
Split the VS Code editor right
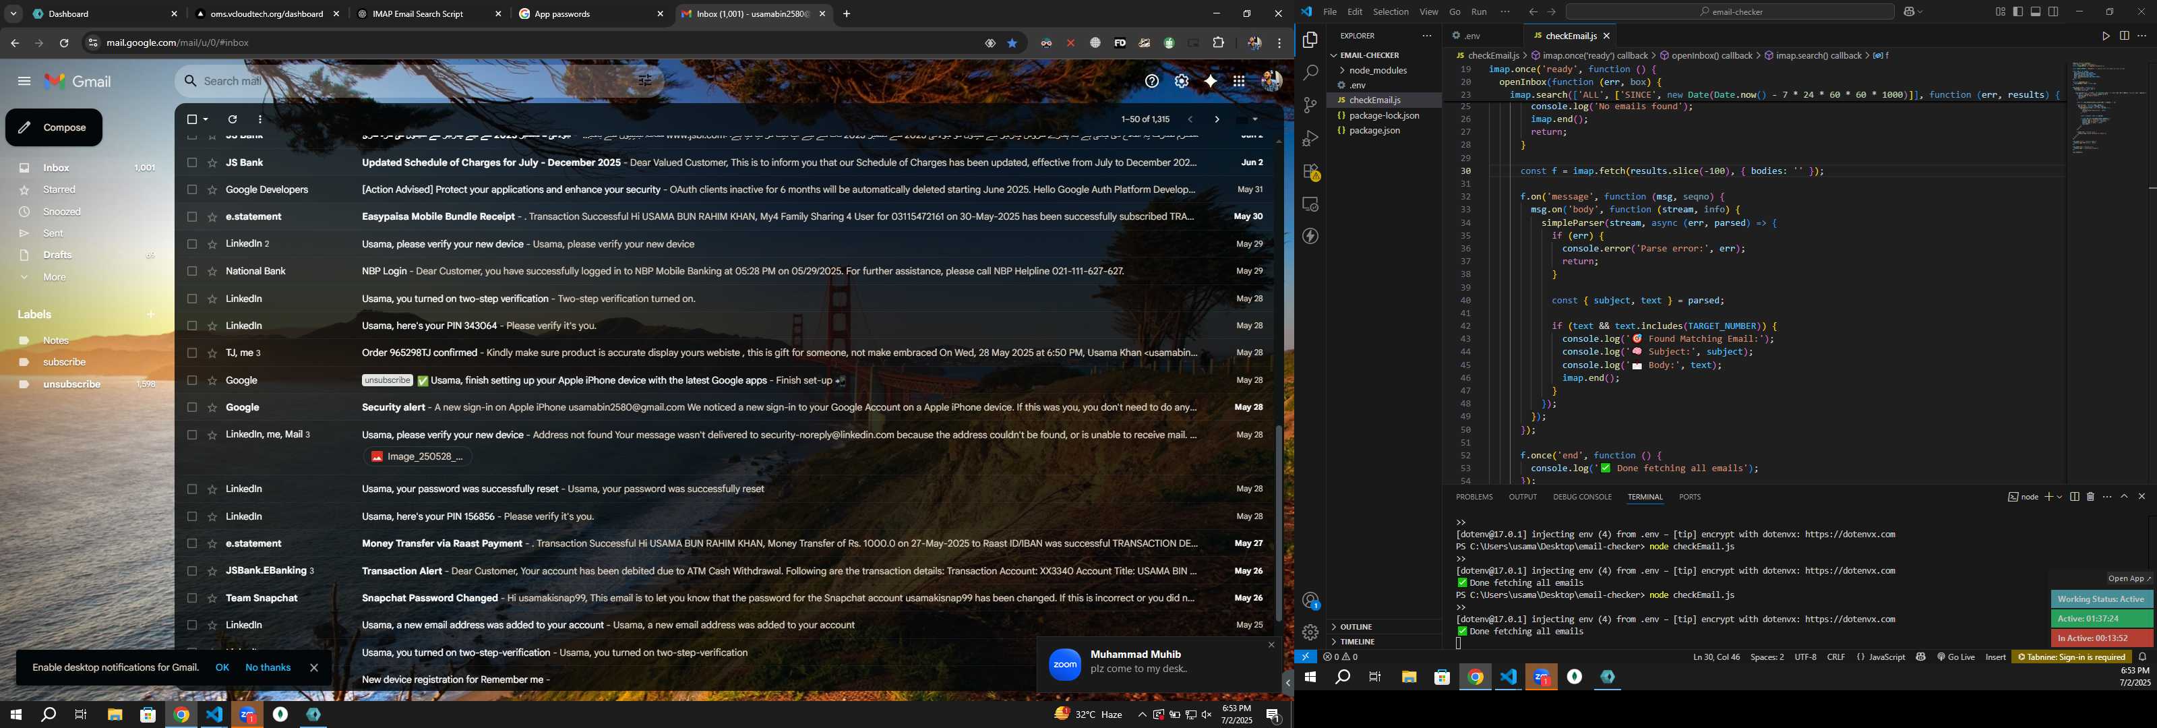(x=2125, y=36)
